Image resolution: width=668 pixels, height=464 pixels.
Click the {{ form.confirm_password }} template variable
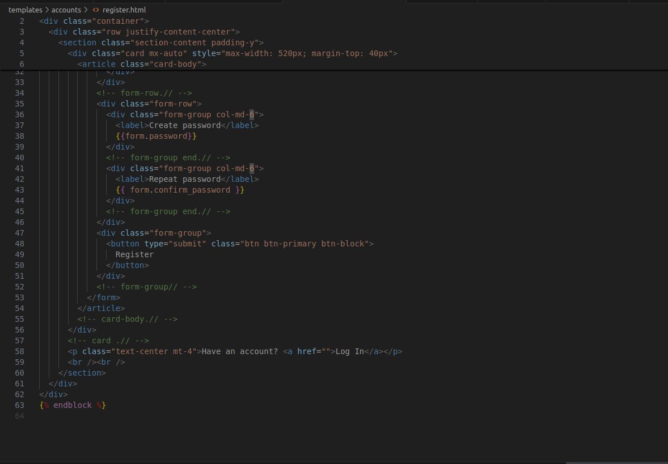[180, 190]
